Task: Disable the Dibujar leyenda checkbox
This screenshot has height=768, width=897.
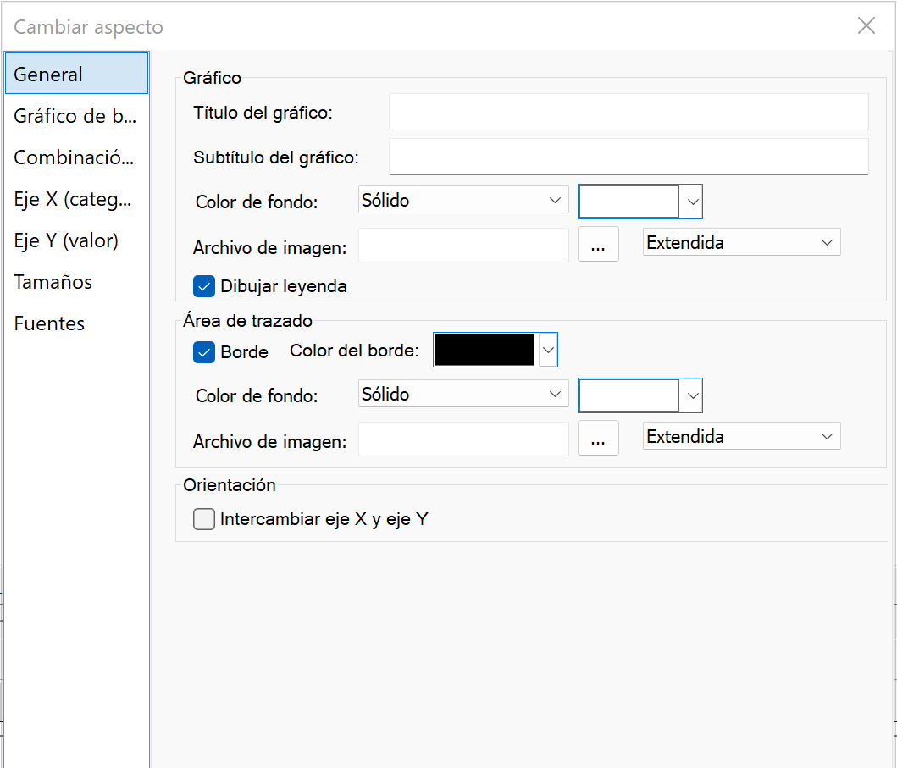Action: pos(204,286)
